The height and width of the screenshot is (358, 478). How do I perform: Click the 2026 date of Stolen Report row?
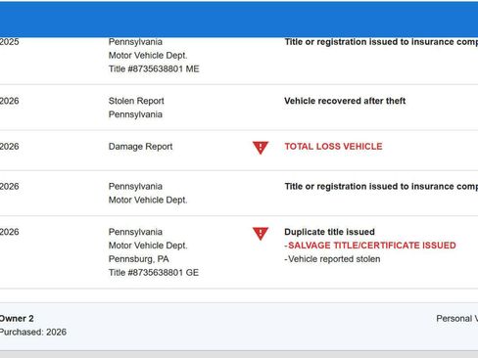(x=10, y=101)
